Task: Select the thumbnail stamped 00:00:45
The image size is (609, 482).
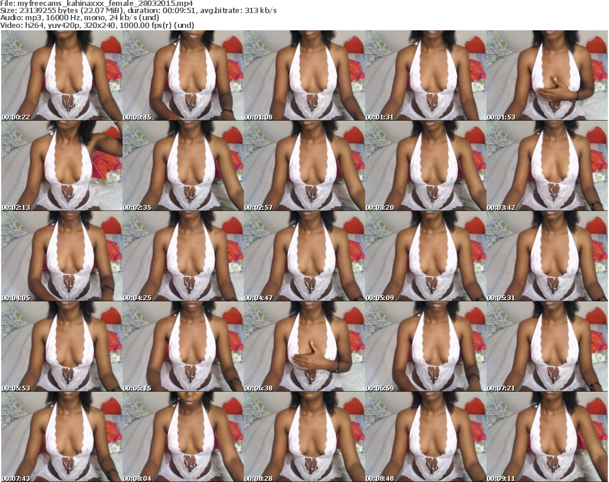Action: [183, 75]
